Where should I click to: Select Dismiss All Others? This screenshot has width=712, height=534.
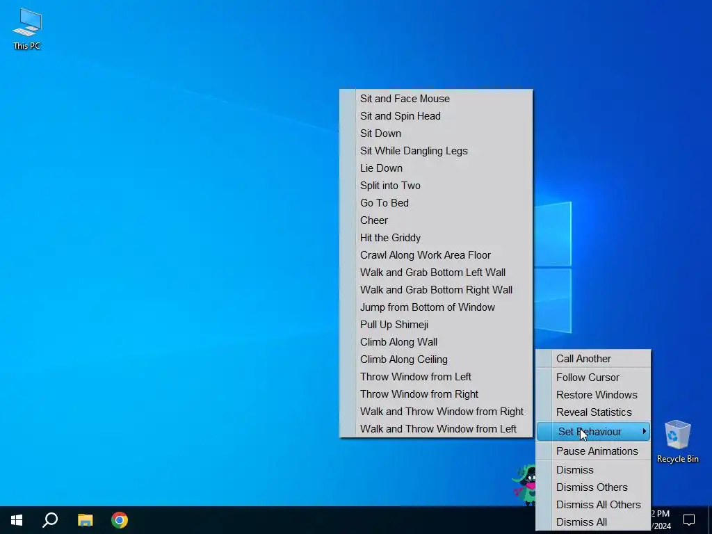pyautogui.click(x=594, y=505)
